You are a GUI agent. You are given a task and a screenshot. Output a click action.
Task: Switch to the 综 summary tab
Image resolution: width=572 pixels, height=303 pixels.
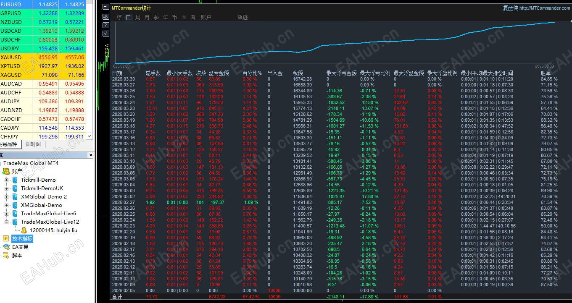119,17
